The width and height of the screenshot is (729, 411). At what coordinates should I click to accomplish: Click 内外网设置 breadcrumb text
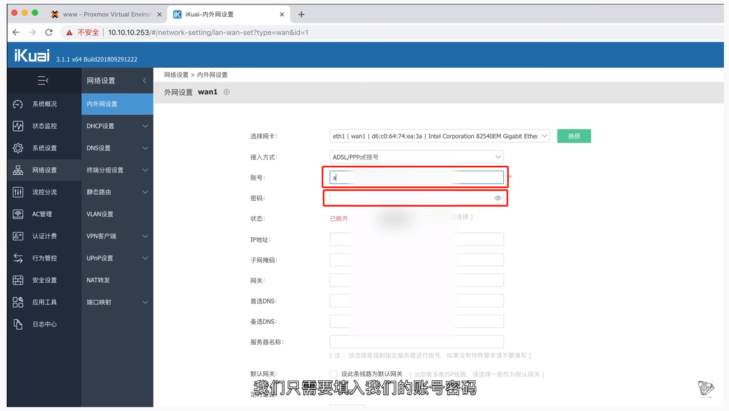click(212, 74)
